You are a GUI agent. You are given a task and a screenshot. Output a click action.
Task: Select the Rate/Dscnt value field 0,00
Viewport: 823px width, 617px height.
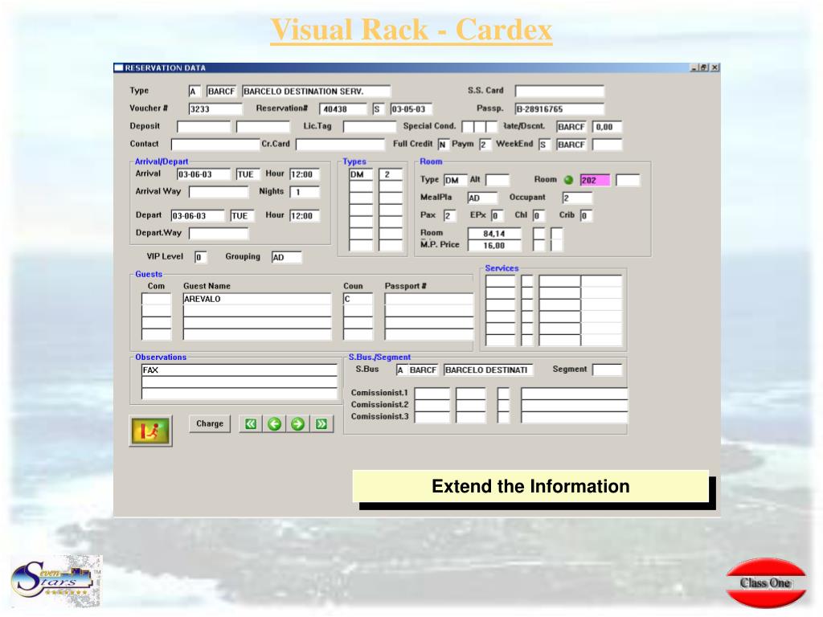click(607, 127)
